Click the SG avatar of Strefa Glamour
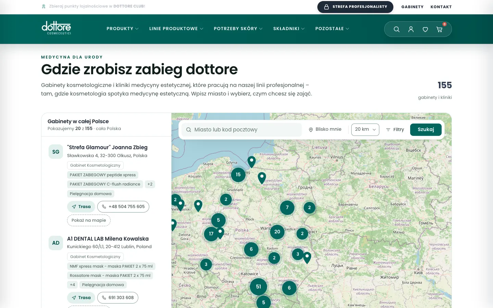 [56, 152]
